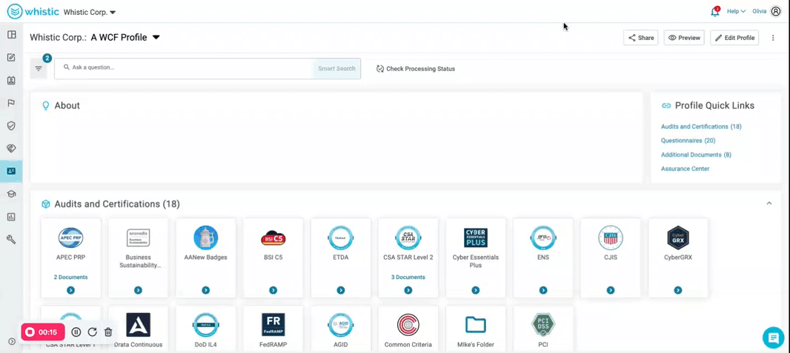Open arrow on Business Sustainability card
Image resolution: width=790 pixels, height=353 pixels.
(138, 290)
